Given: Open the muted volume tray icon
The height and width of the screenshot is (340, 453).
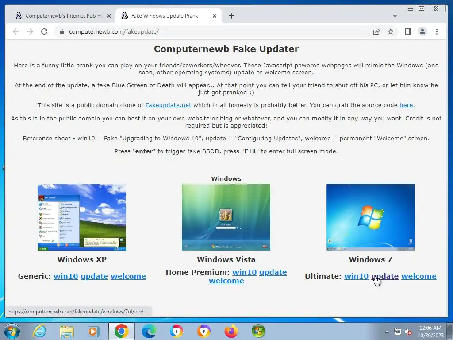Looking at the screenshot, I should click(408, 332).
